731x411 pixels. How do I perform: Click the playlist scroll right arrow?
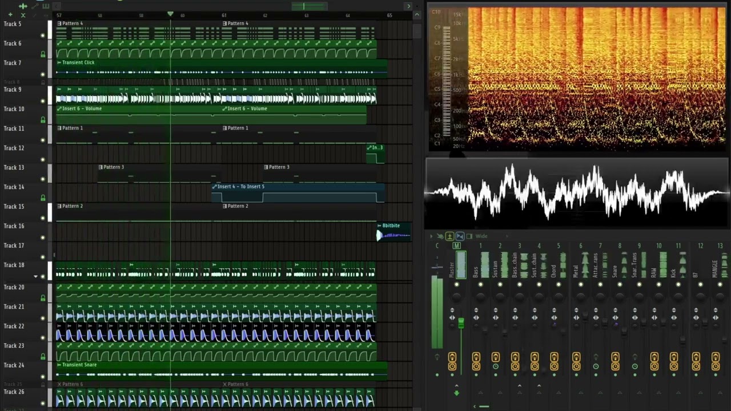point(408,6)
